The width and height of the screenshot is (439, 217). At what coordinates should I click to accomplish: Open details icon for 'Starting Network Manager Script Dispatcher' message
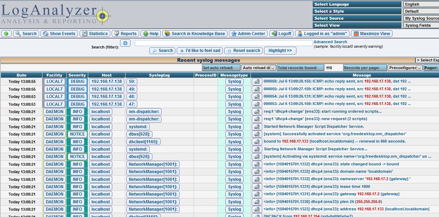point(257,149)
